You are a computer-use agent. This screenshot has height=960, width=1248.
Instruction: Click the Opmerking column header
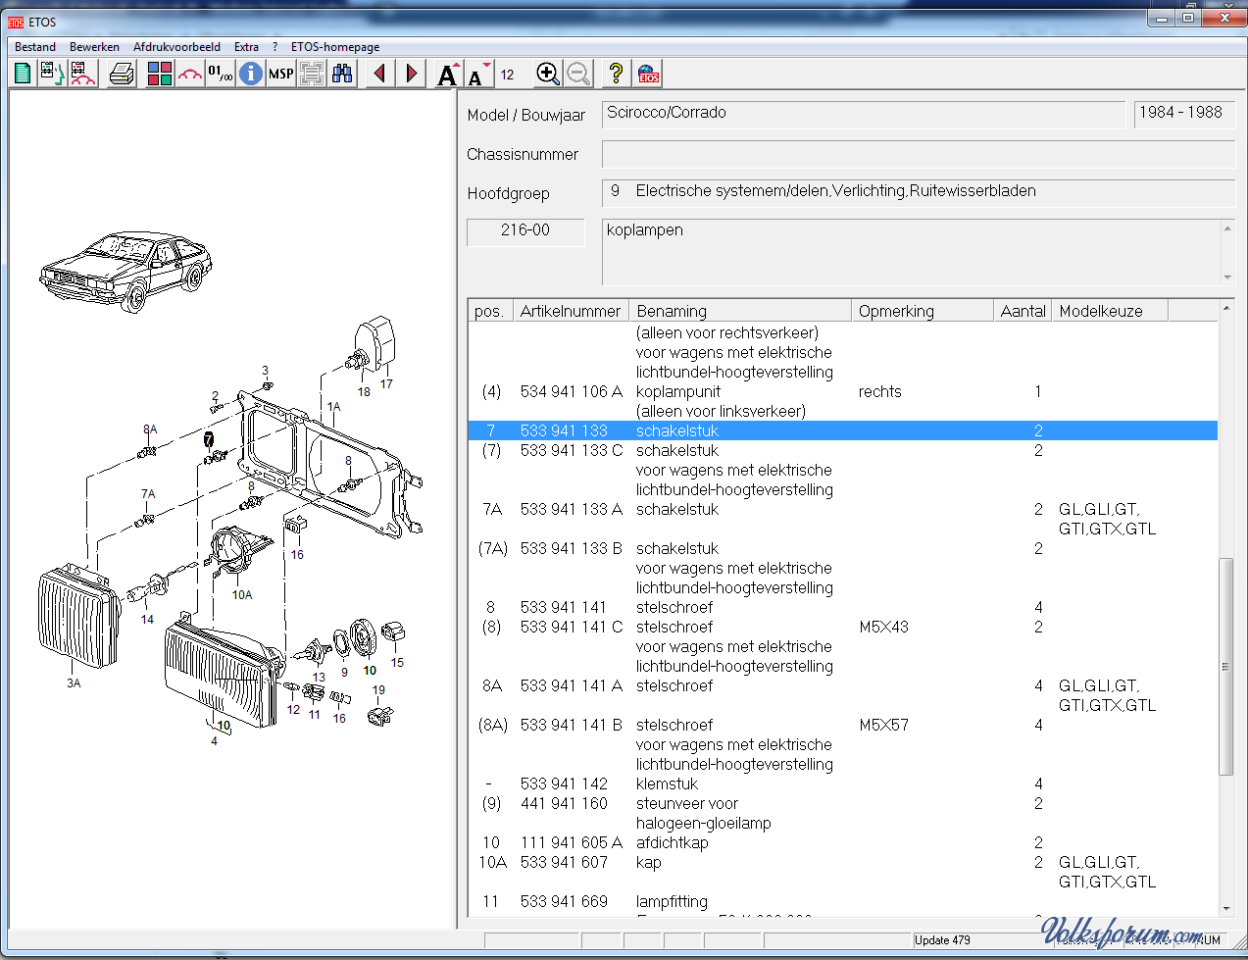pyautogui.click(x=923, y=311)
